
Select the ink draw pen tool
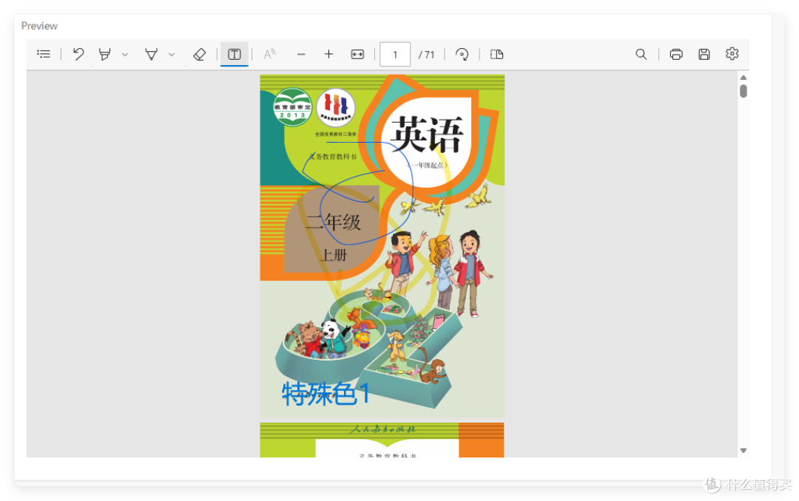tap(151, 54)
